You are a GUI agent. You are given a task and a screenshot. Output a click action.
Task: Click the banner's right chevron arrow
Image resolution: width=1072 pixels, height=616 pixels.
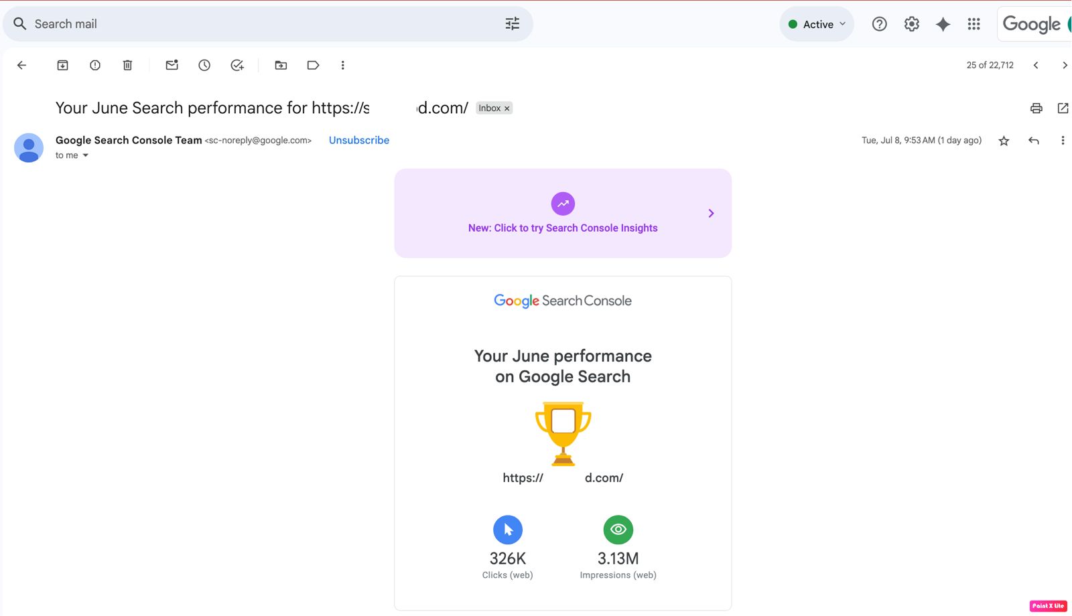point(711,213)
